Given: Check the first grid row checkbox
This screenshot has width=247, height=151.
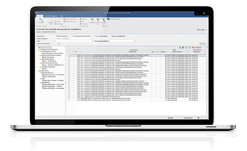Looking at the screenshot, I should pyautogui.click(x=69, y=55).
